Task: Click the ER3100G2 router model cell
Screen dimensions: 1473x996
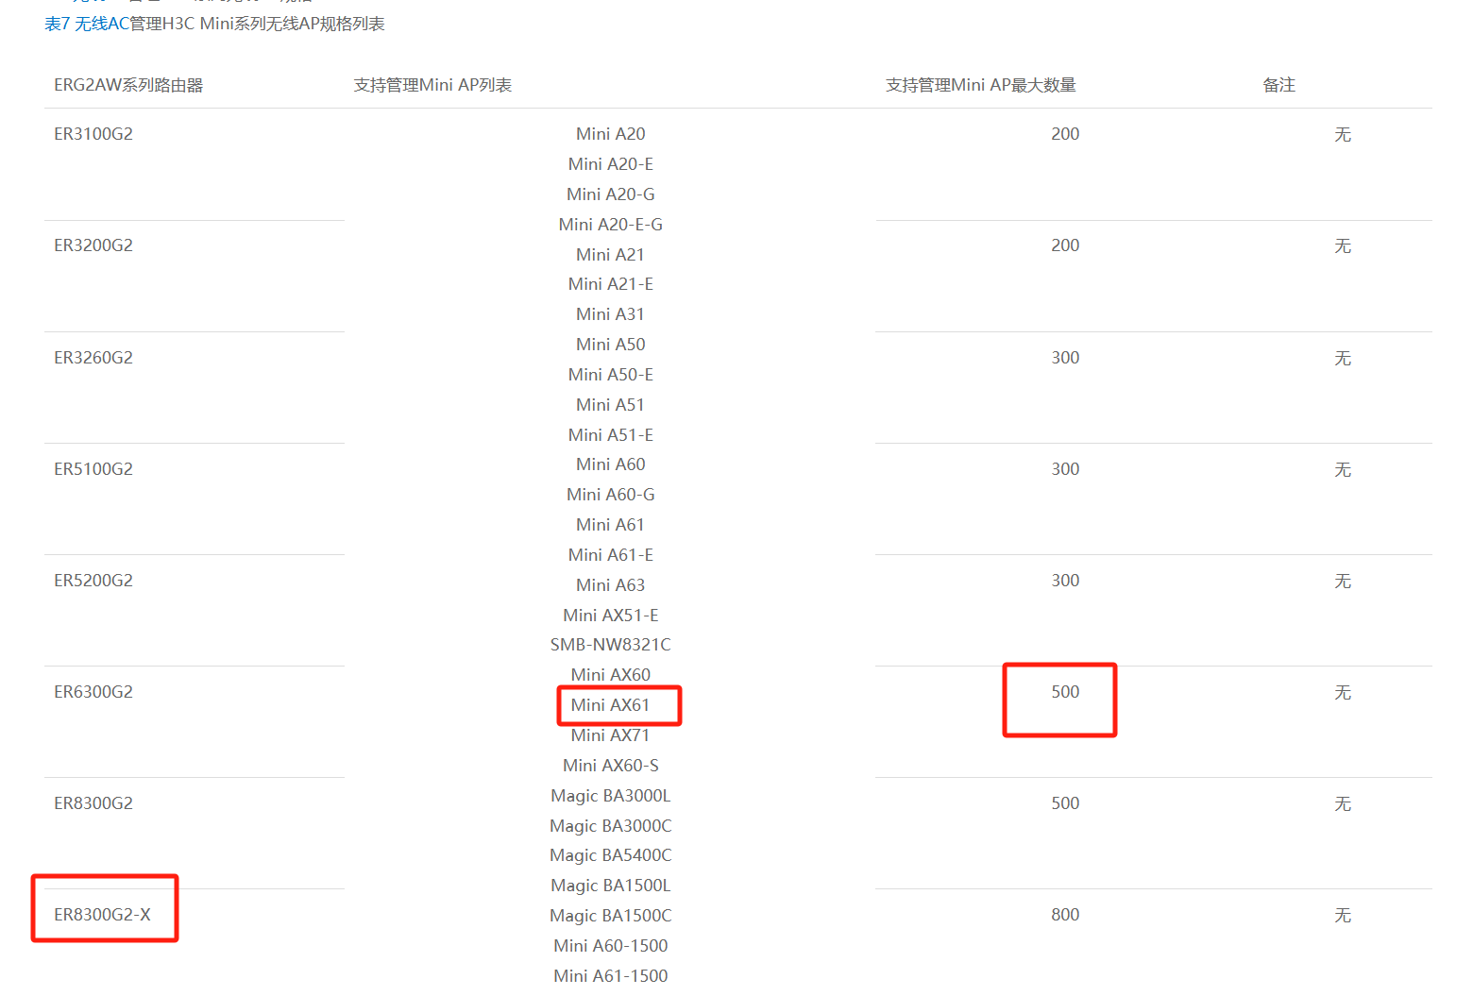Action: coord(93,134)
